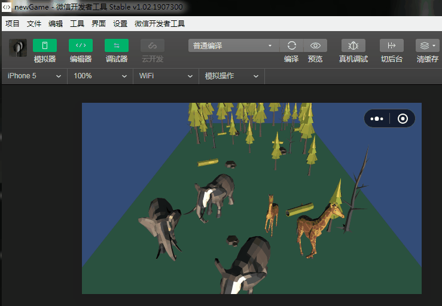Toggle the 编辑器 editor panel button
Viewport: 442px width, 306px height.
point(81,45)
